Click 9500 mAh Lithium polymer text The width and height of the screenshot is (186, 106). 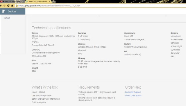(136, 47)
